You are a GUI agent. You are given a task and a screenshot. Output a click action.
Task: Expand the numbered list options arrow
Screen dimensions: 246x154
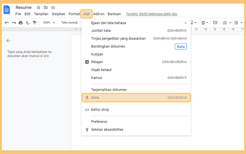point(230,23)
